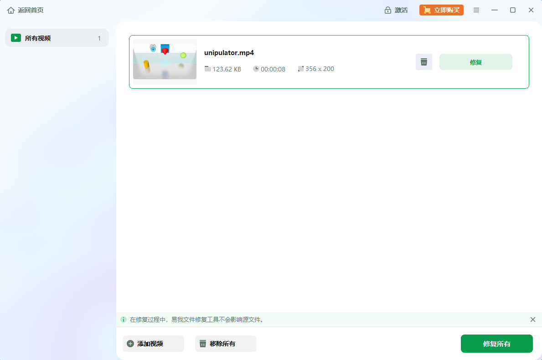Image resolution: width=542 pixels, height=360 pixels.
Task: Minimize the application window
Action: (x=495, y=10)
